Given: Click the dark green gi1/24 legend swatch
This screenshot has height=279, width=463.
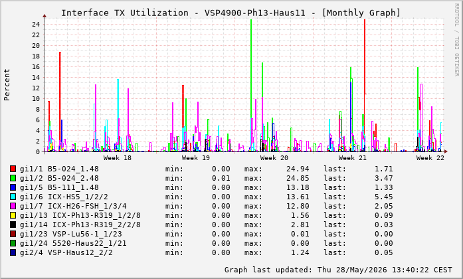Looking at the screenshot, I should pos(13,243).
